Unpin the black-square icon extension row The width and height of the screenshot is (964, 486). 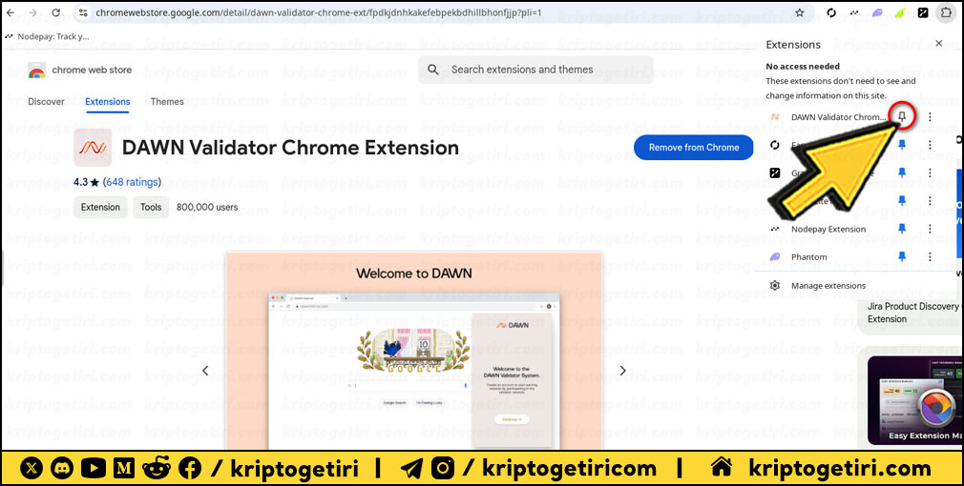click(902, 173)
